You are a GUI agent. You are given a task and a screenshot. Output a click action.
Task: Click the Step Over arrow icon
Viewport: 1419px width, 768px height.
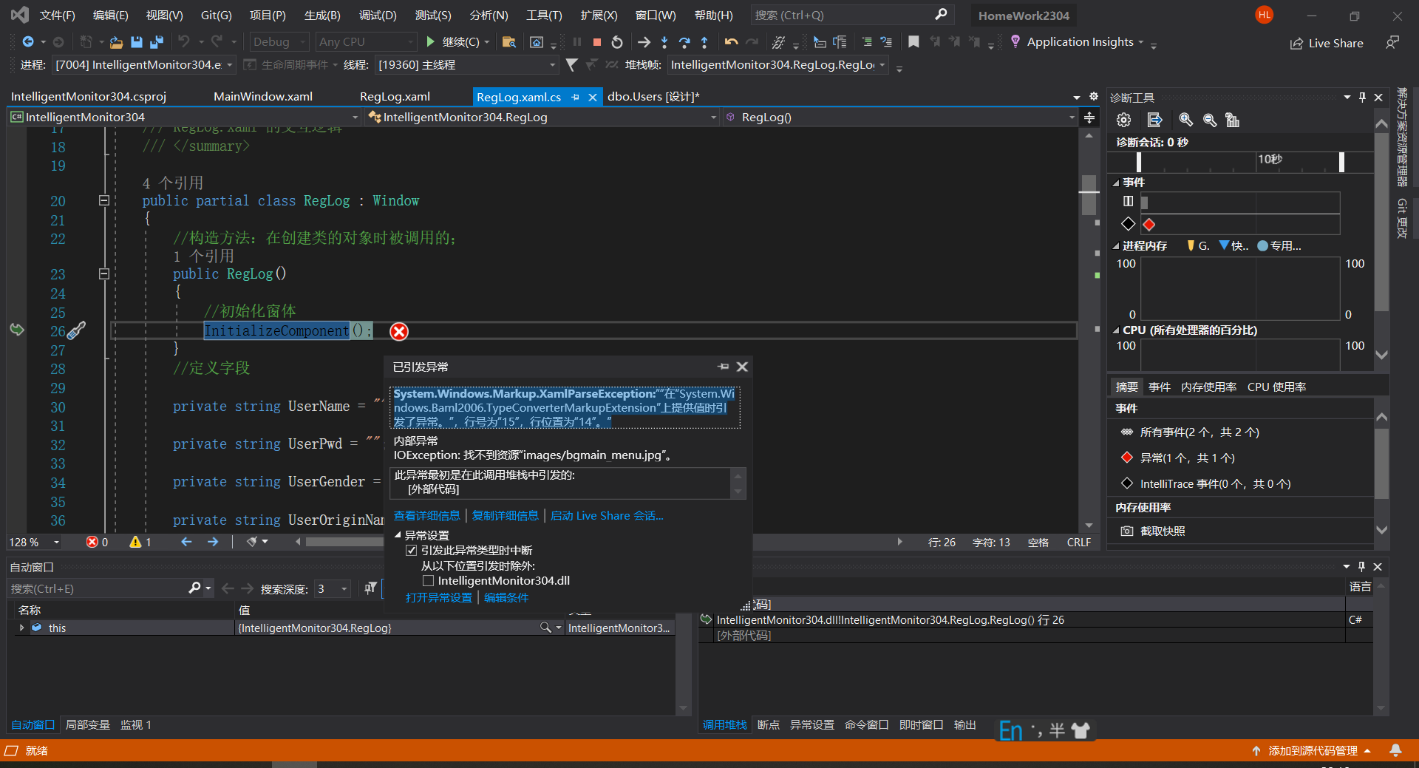(684, 42)
